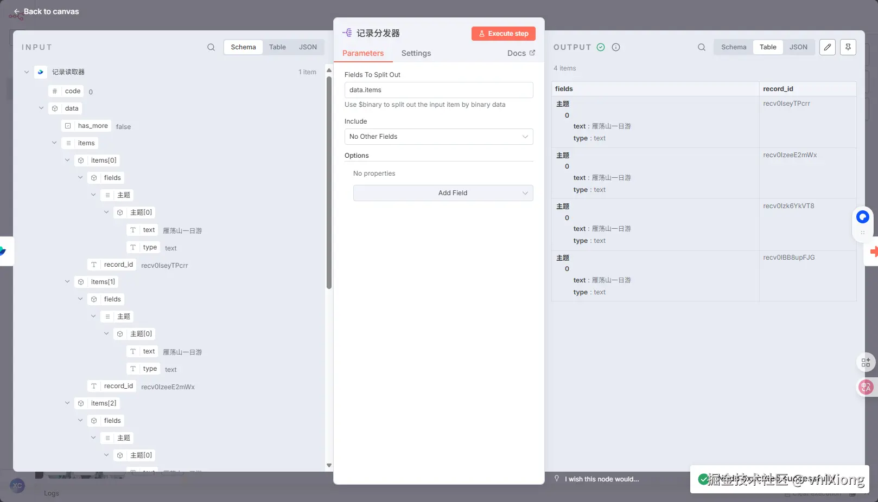Open the Include dropdown showing No Other Fields
Screen dimensions: 878x502
pyautogui.click(x=439, y=137)
